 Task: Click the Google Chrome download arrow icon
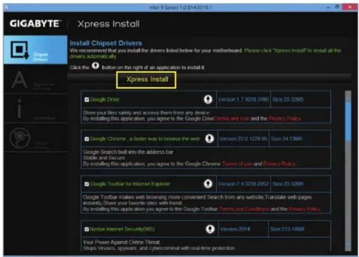[x=209, y=138]
